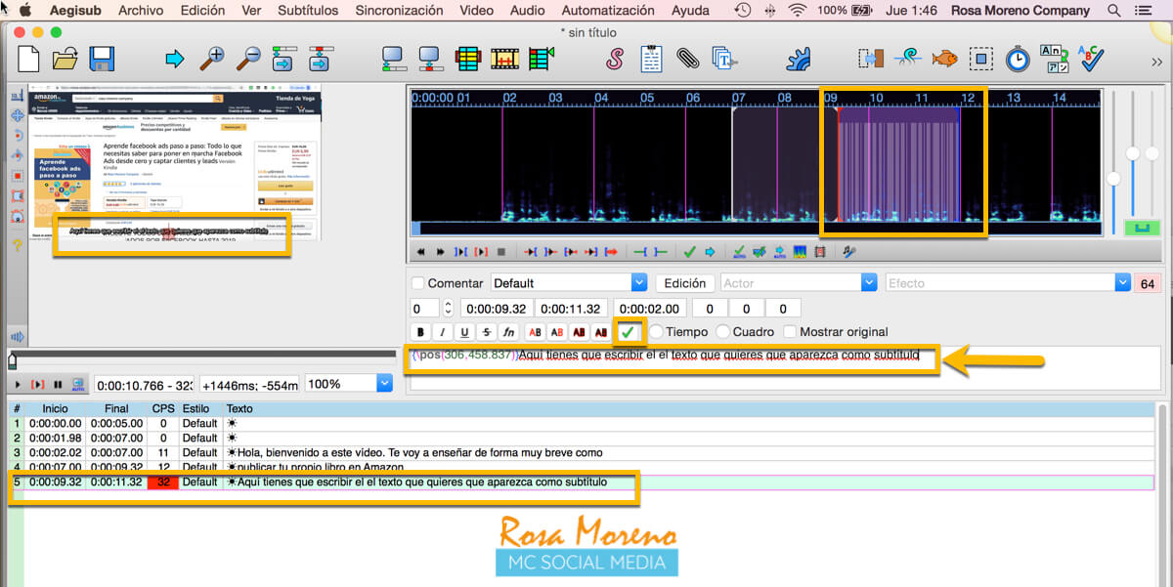Toggle auto-commit changes in audio toolbar

coord(739,252)
